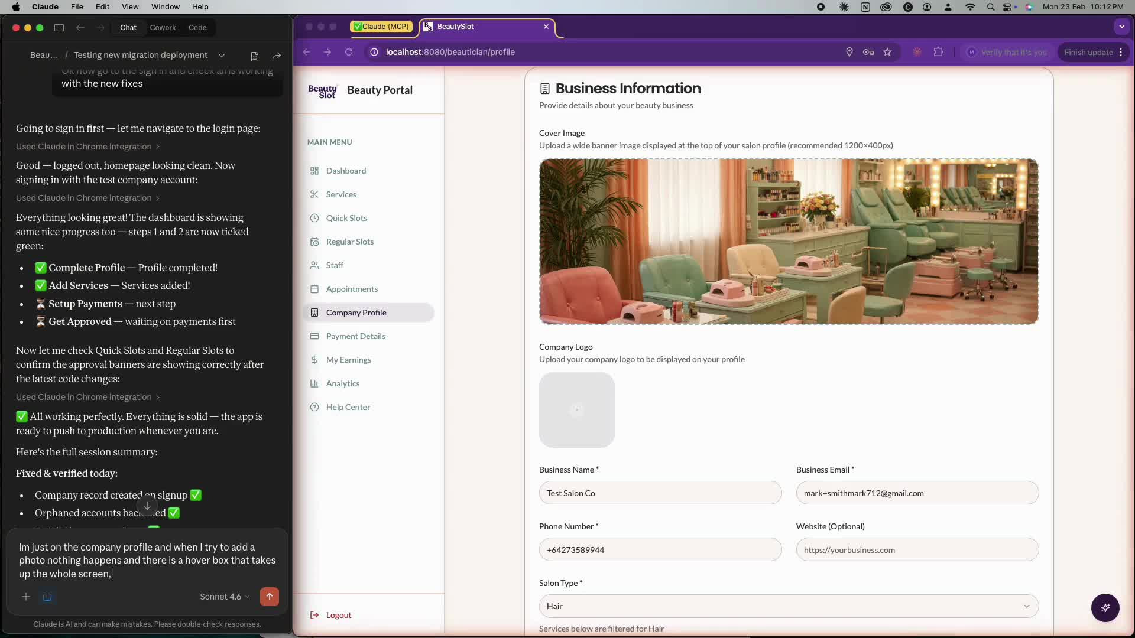
Task: Expand the Salon Type Hair dropdown
Action: (x=789, y=606)
